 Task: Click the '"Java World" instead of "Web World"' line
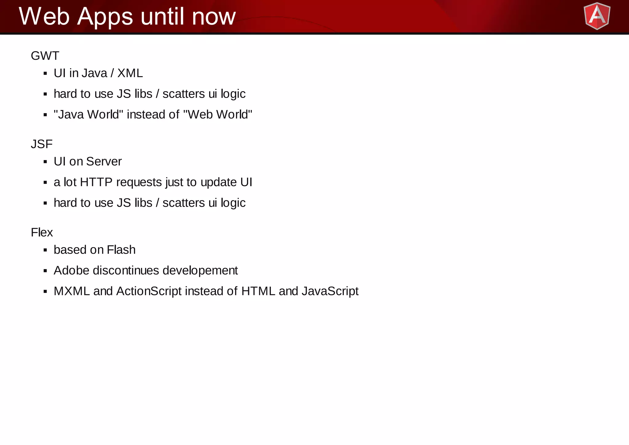153,114
